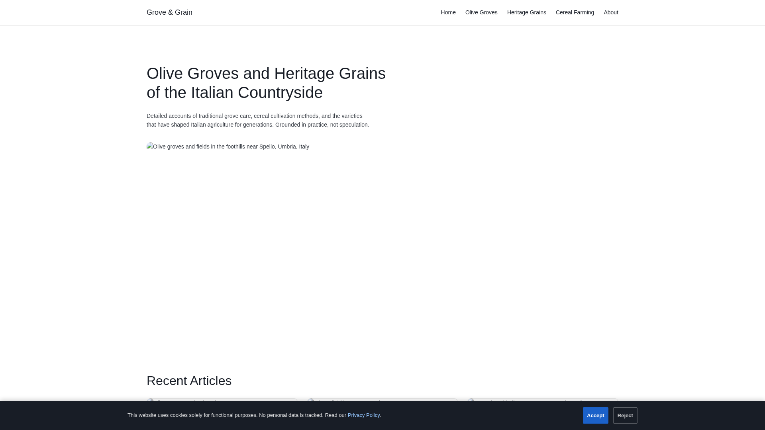Click the main page title about Italian Countryside

(266, 83)
